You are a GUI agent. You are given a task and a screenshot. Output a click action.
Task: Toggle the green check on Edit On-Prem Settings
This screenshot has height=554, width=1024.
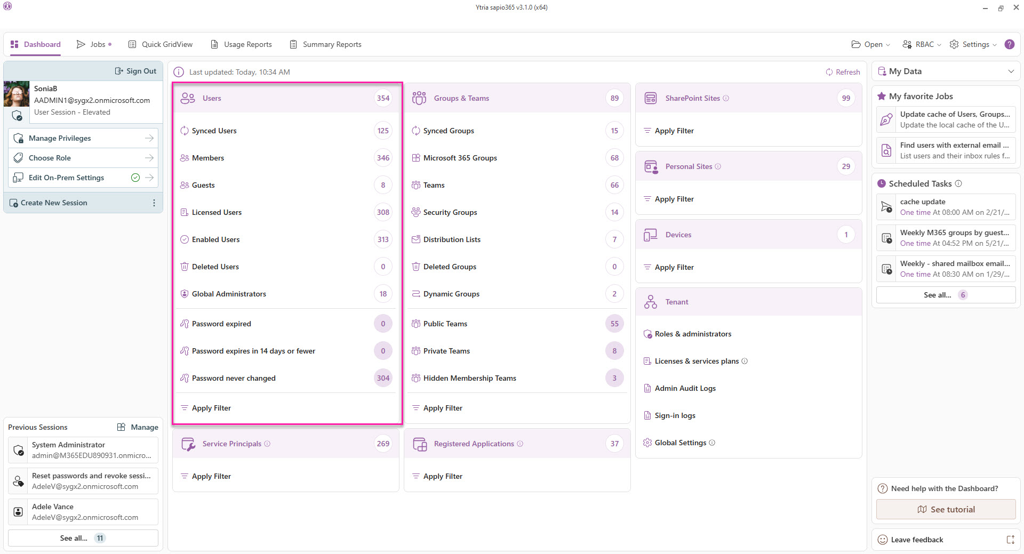[135, 178]
